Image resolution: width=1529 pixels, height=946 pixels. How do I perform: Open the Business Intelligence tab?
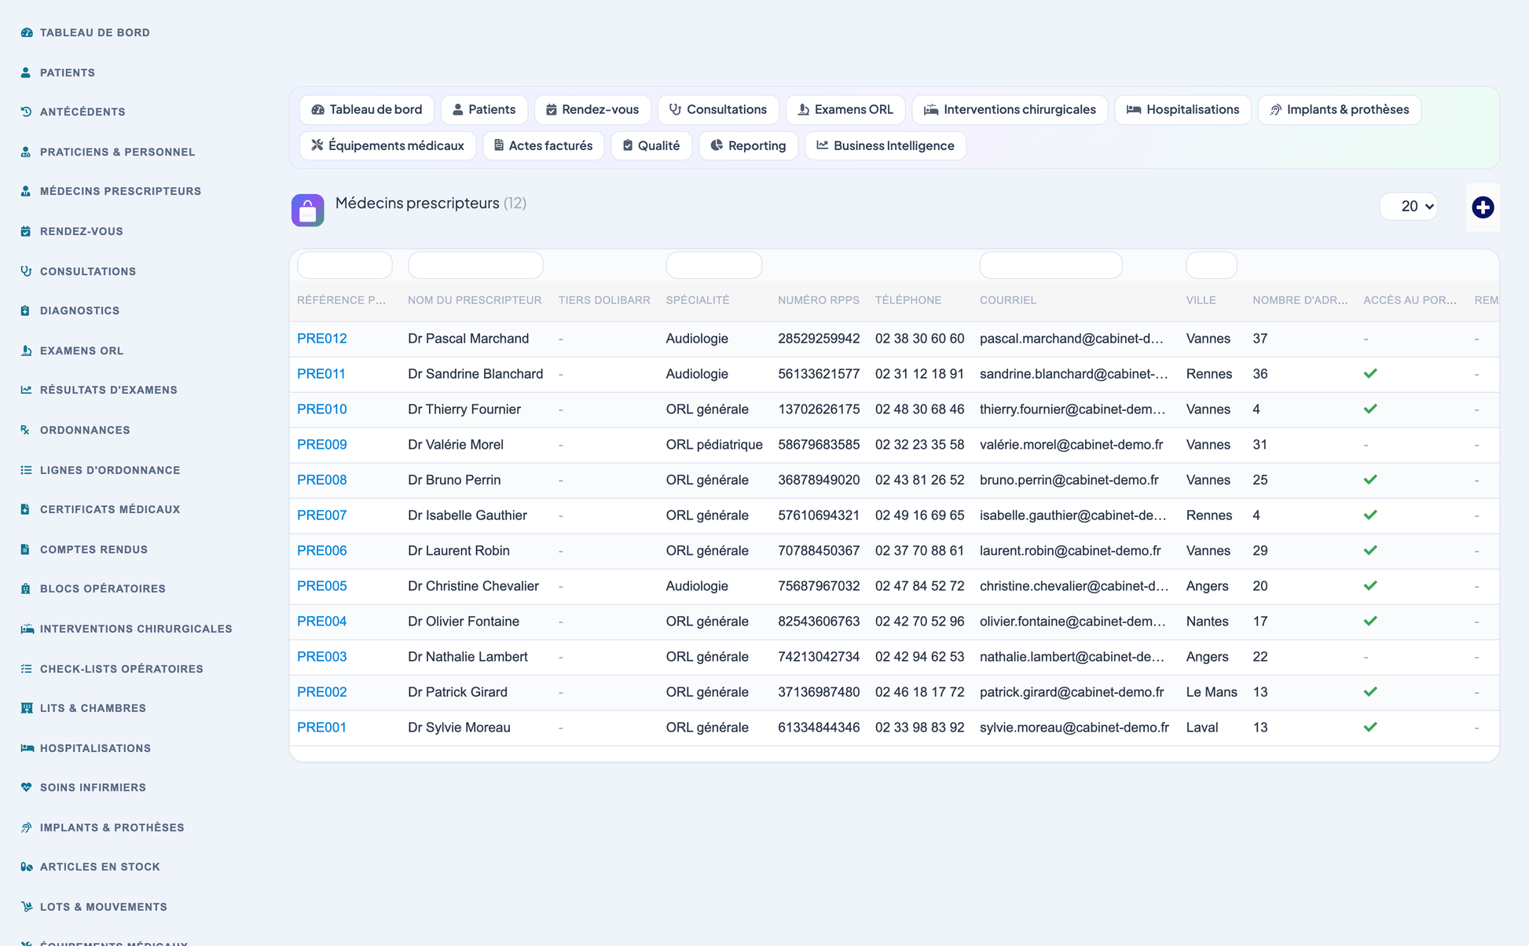coord(885,145)
